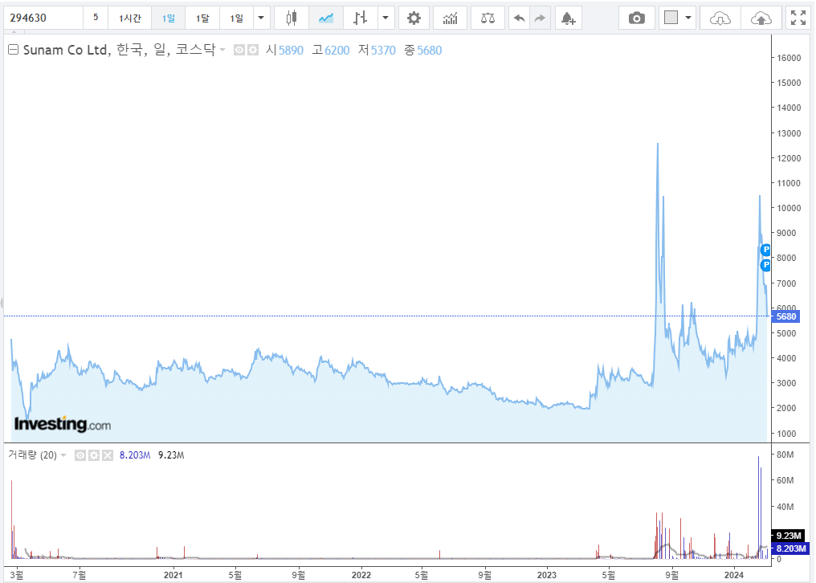Open the chart style dropdown arrow
Image resolution: width=816 pixels, height=583 pixels.
click(x=386, y=18)
